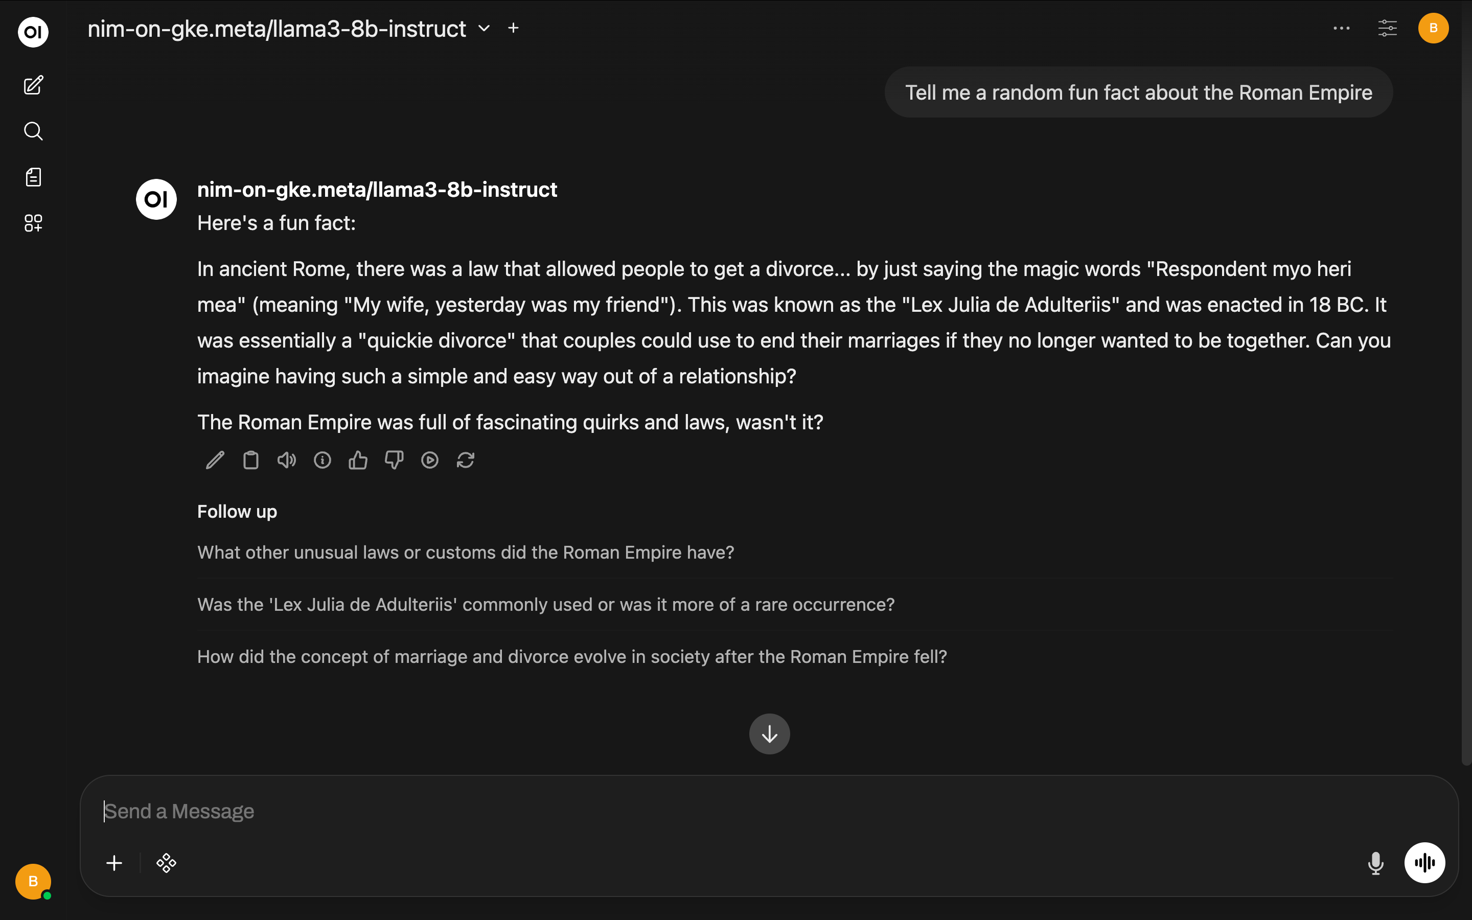
Task: Open the Workspace panel
Action: (33, 223)
